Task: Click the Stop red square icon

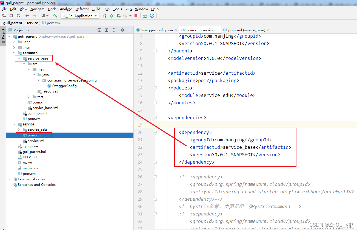Action: coord(136,16)
